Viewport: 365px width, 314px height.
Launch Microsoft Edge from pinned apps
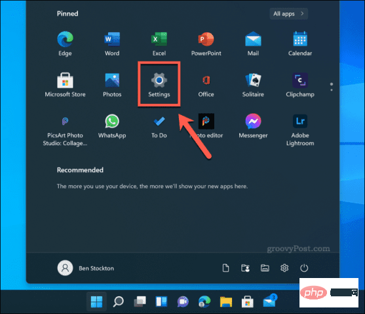(65, 44)
